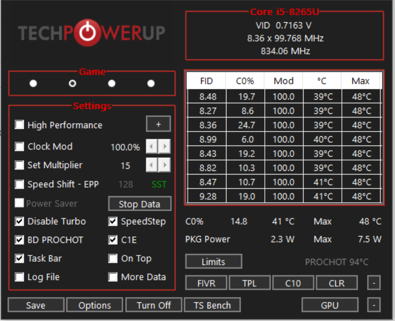Click the °C column header
The height and width of the screenshot is (321, 395).
point(322,81)
